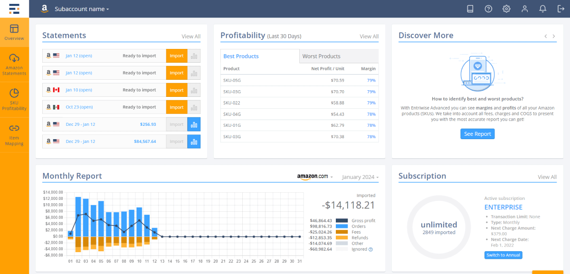This screenshot has width=570, height=274.
Task: Import the Jan 10 Canada statement
Action: (x=176, y=90)
